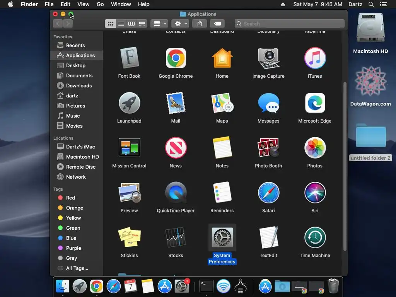
Task: Open the Edit menu
Action: click(65, 4)
